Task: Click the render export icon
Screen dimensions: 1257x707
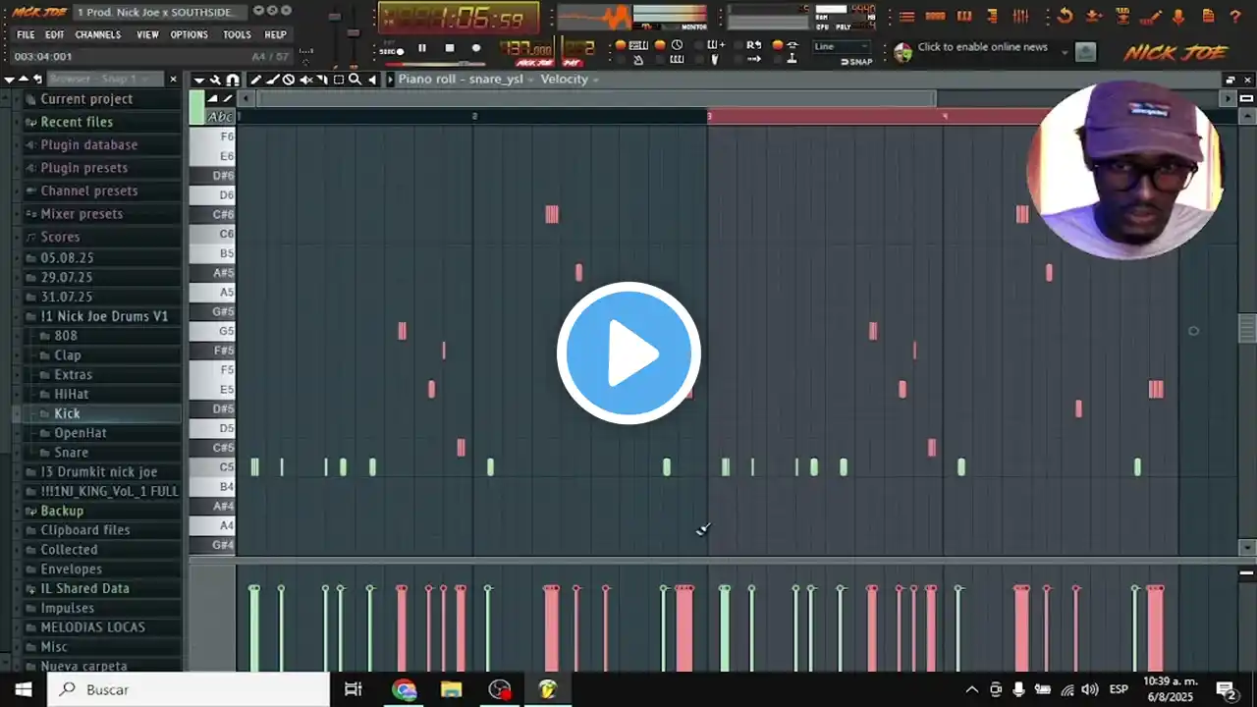Action: [1122, 17]
